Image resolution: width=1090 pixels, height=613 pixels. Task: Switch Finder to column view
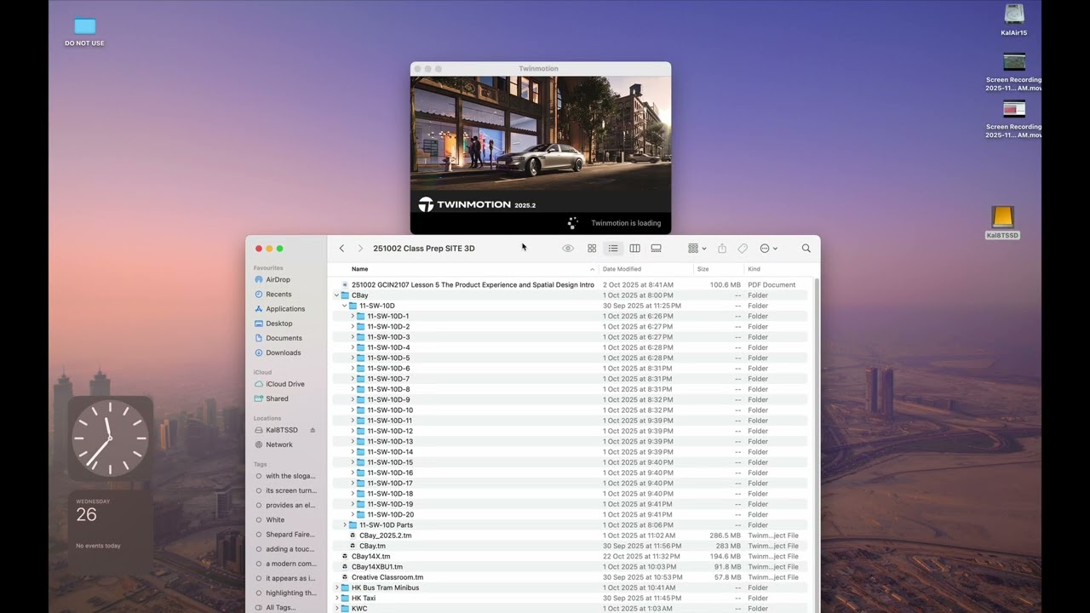pyautogui.click(x=634, y=249)
